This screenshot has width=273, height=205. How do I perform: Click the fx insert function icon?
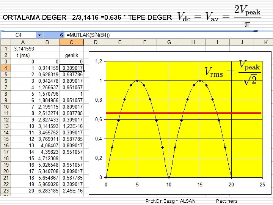[x=61, y=35]
